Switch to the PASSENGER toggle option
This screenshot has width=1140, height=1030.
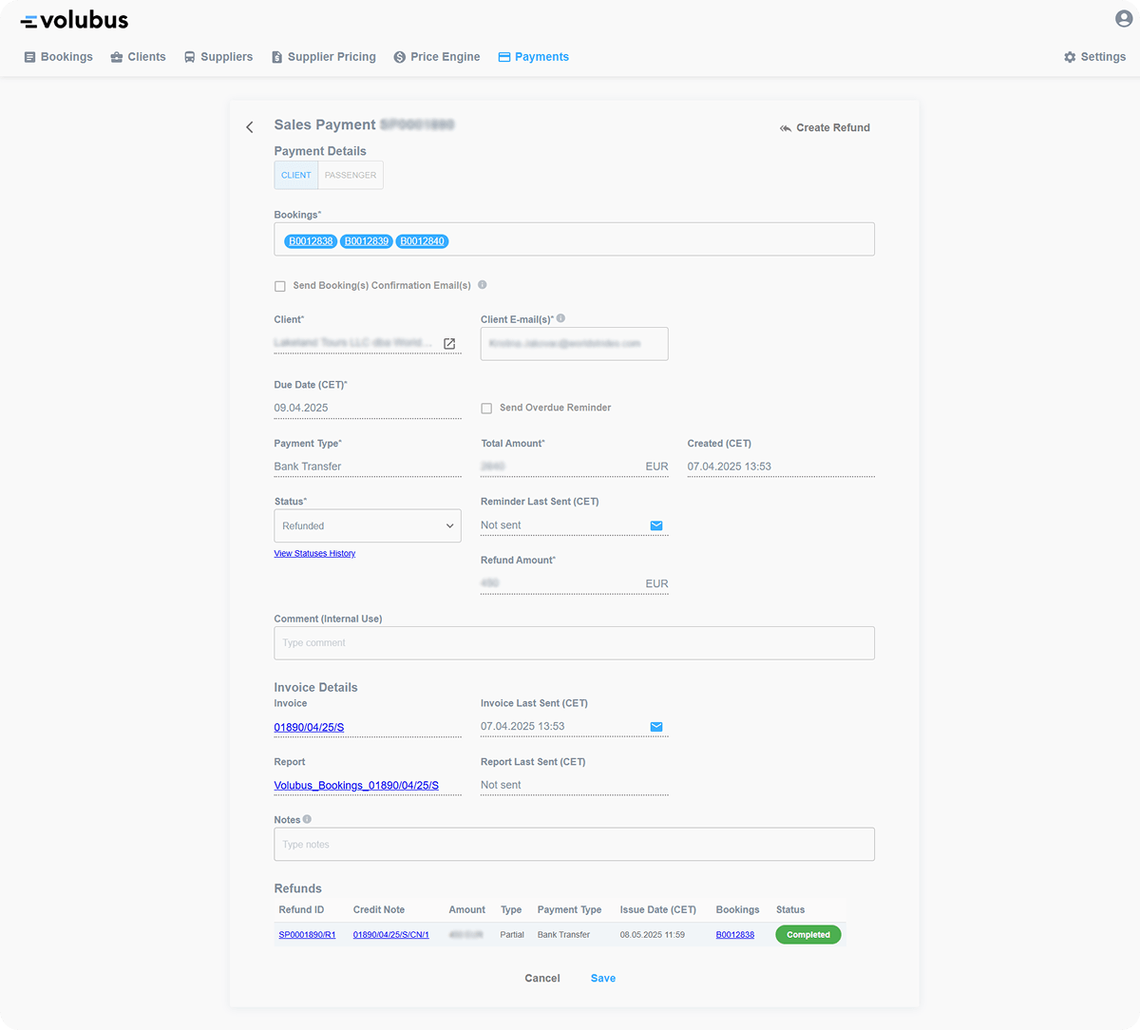[x=351, y=176]
